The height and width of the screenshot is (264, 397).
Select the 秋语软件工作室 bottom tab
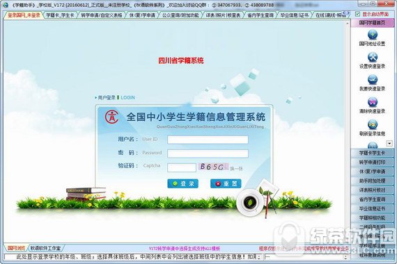[45, 248]
